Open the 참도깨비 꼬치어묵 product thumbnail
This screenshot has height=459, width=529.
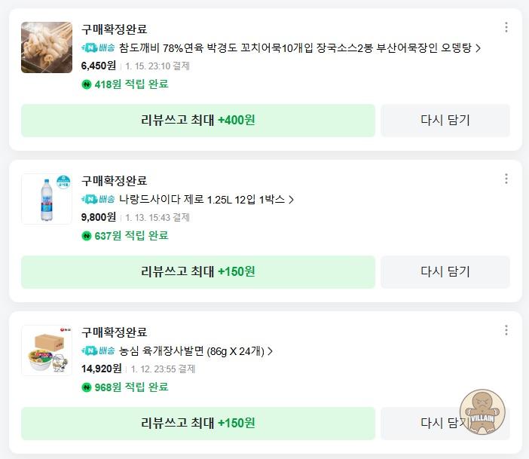47,47
